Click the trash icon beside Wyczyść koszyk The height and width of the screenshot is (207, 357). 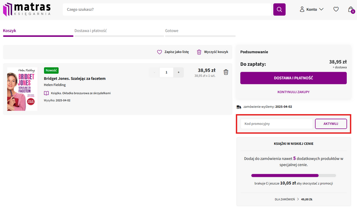(x=199, y=52)
